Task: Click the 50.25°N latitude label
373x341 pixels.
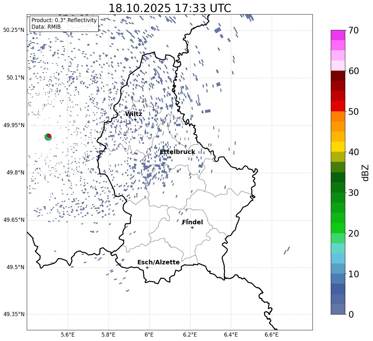Action: [14, 30]
